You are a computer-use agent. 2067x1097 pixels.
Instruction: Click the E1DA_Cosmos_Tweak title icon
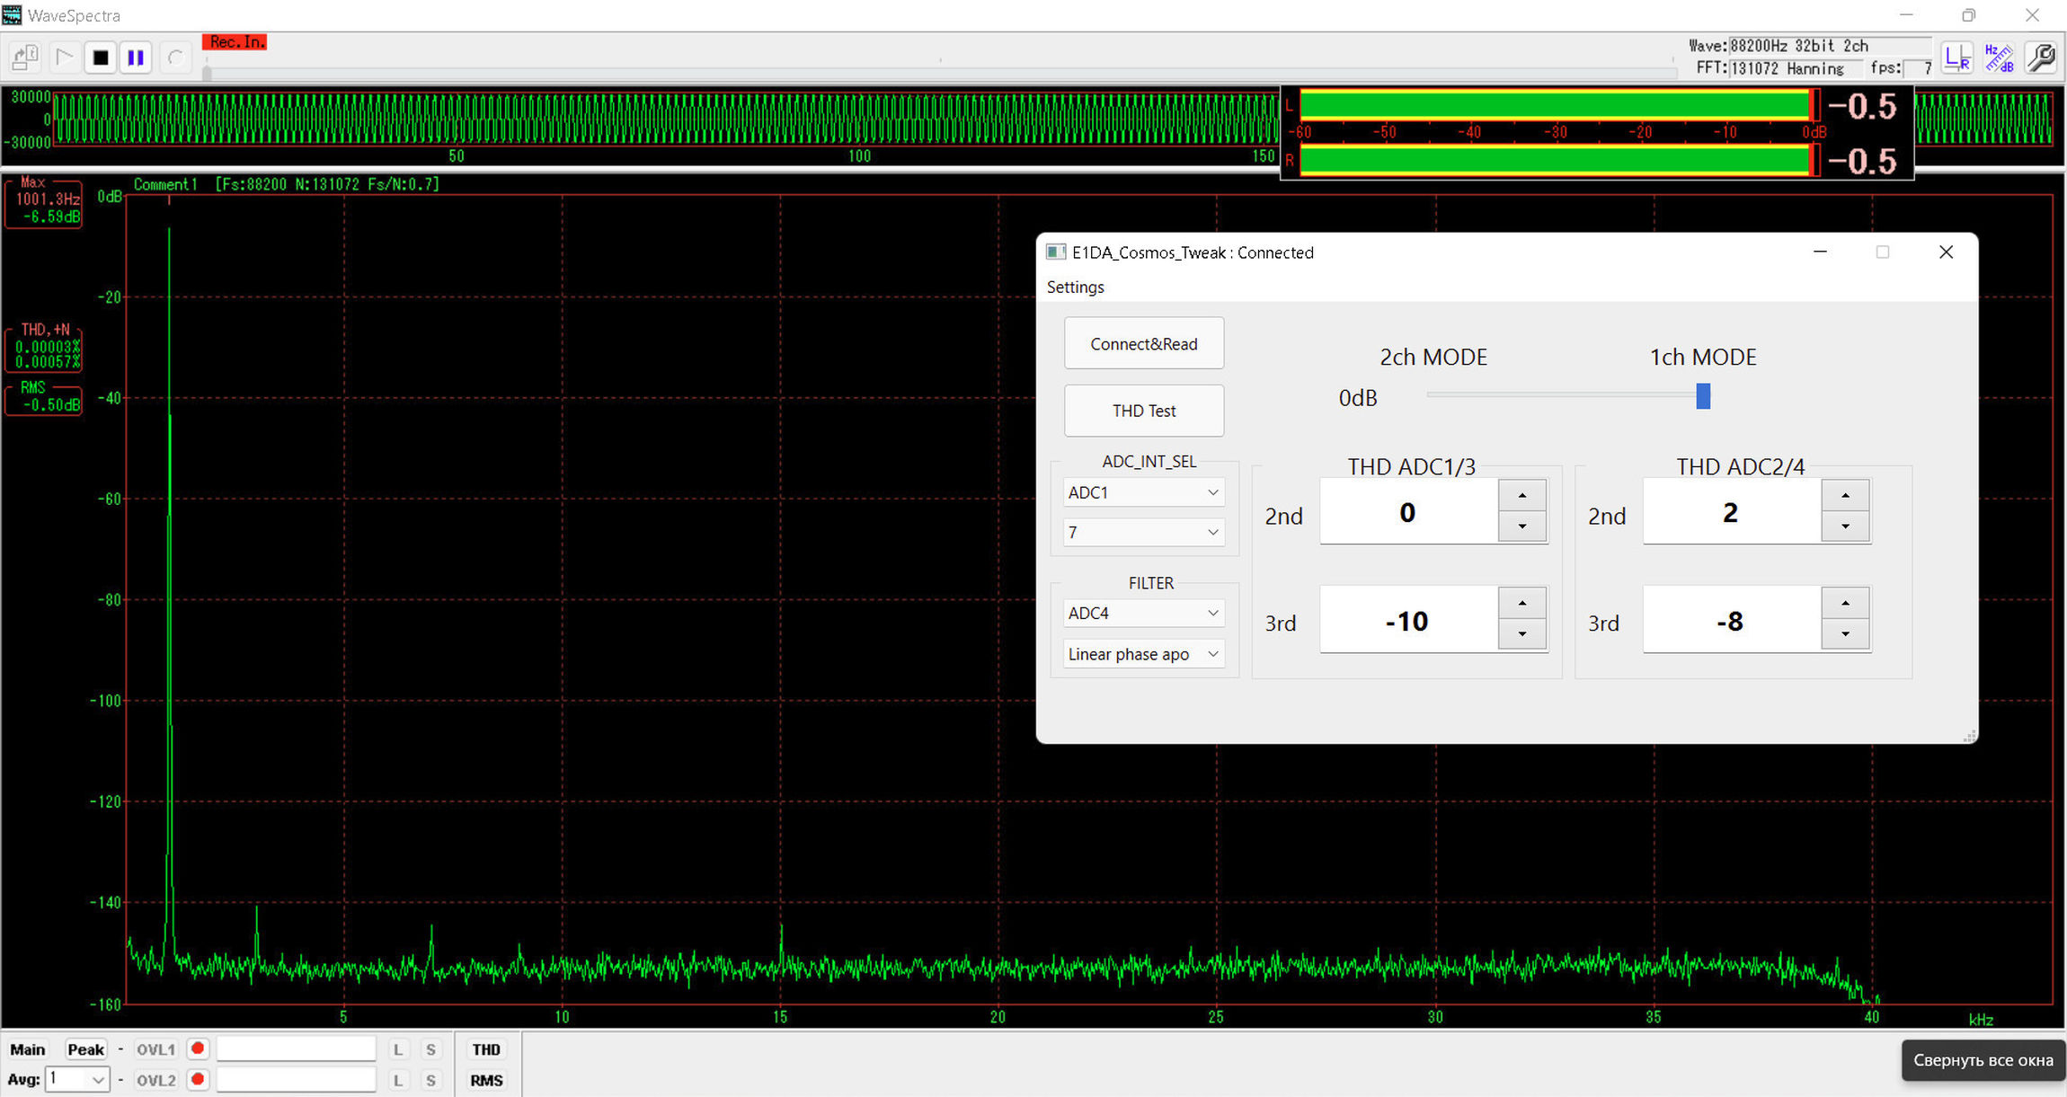[1056, 252]
